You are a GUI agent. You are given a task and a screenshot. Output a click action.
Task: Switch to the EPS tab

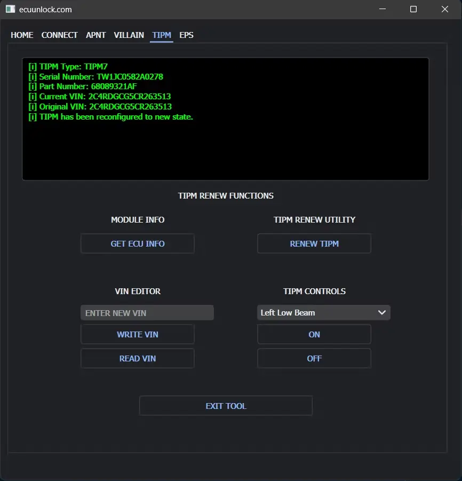[x=186, y=35]
